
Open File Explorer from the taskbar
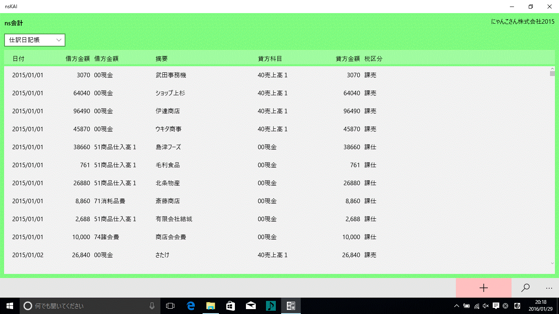pyautogui.click(x=211, y=306)
